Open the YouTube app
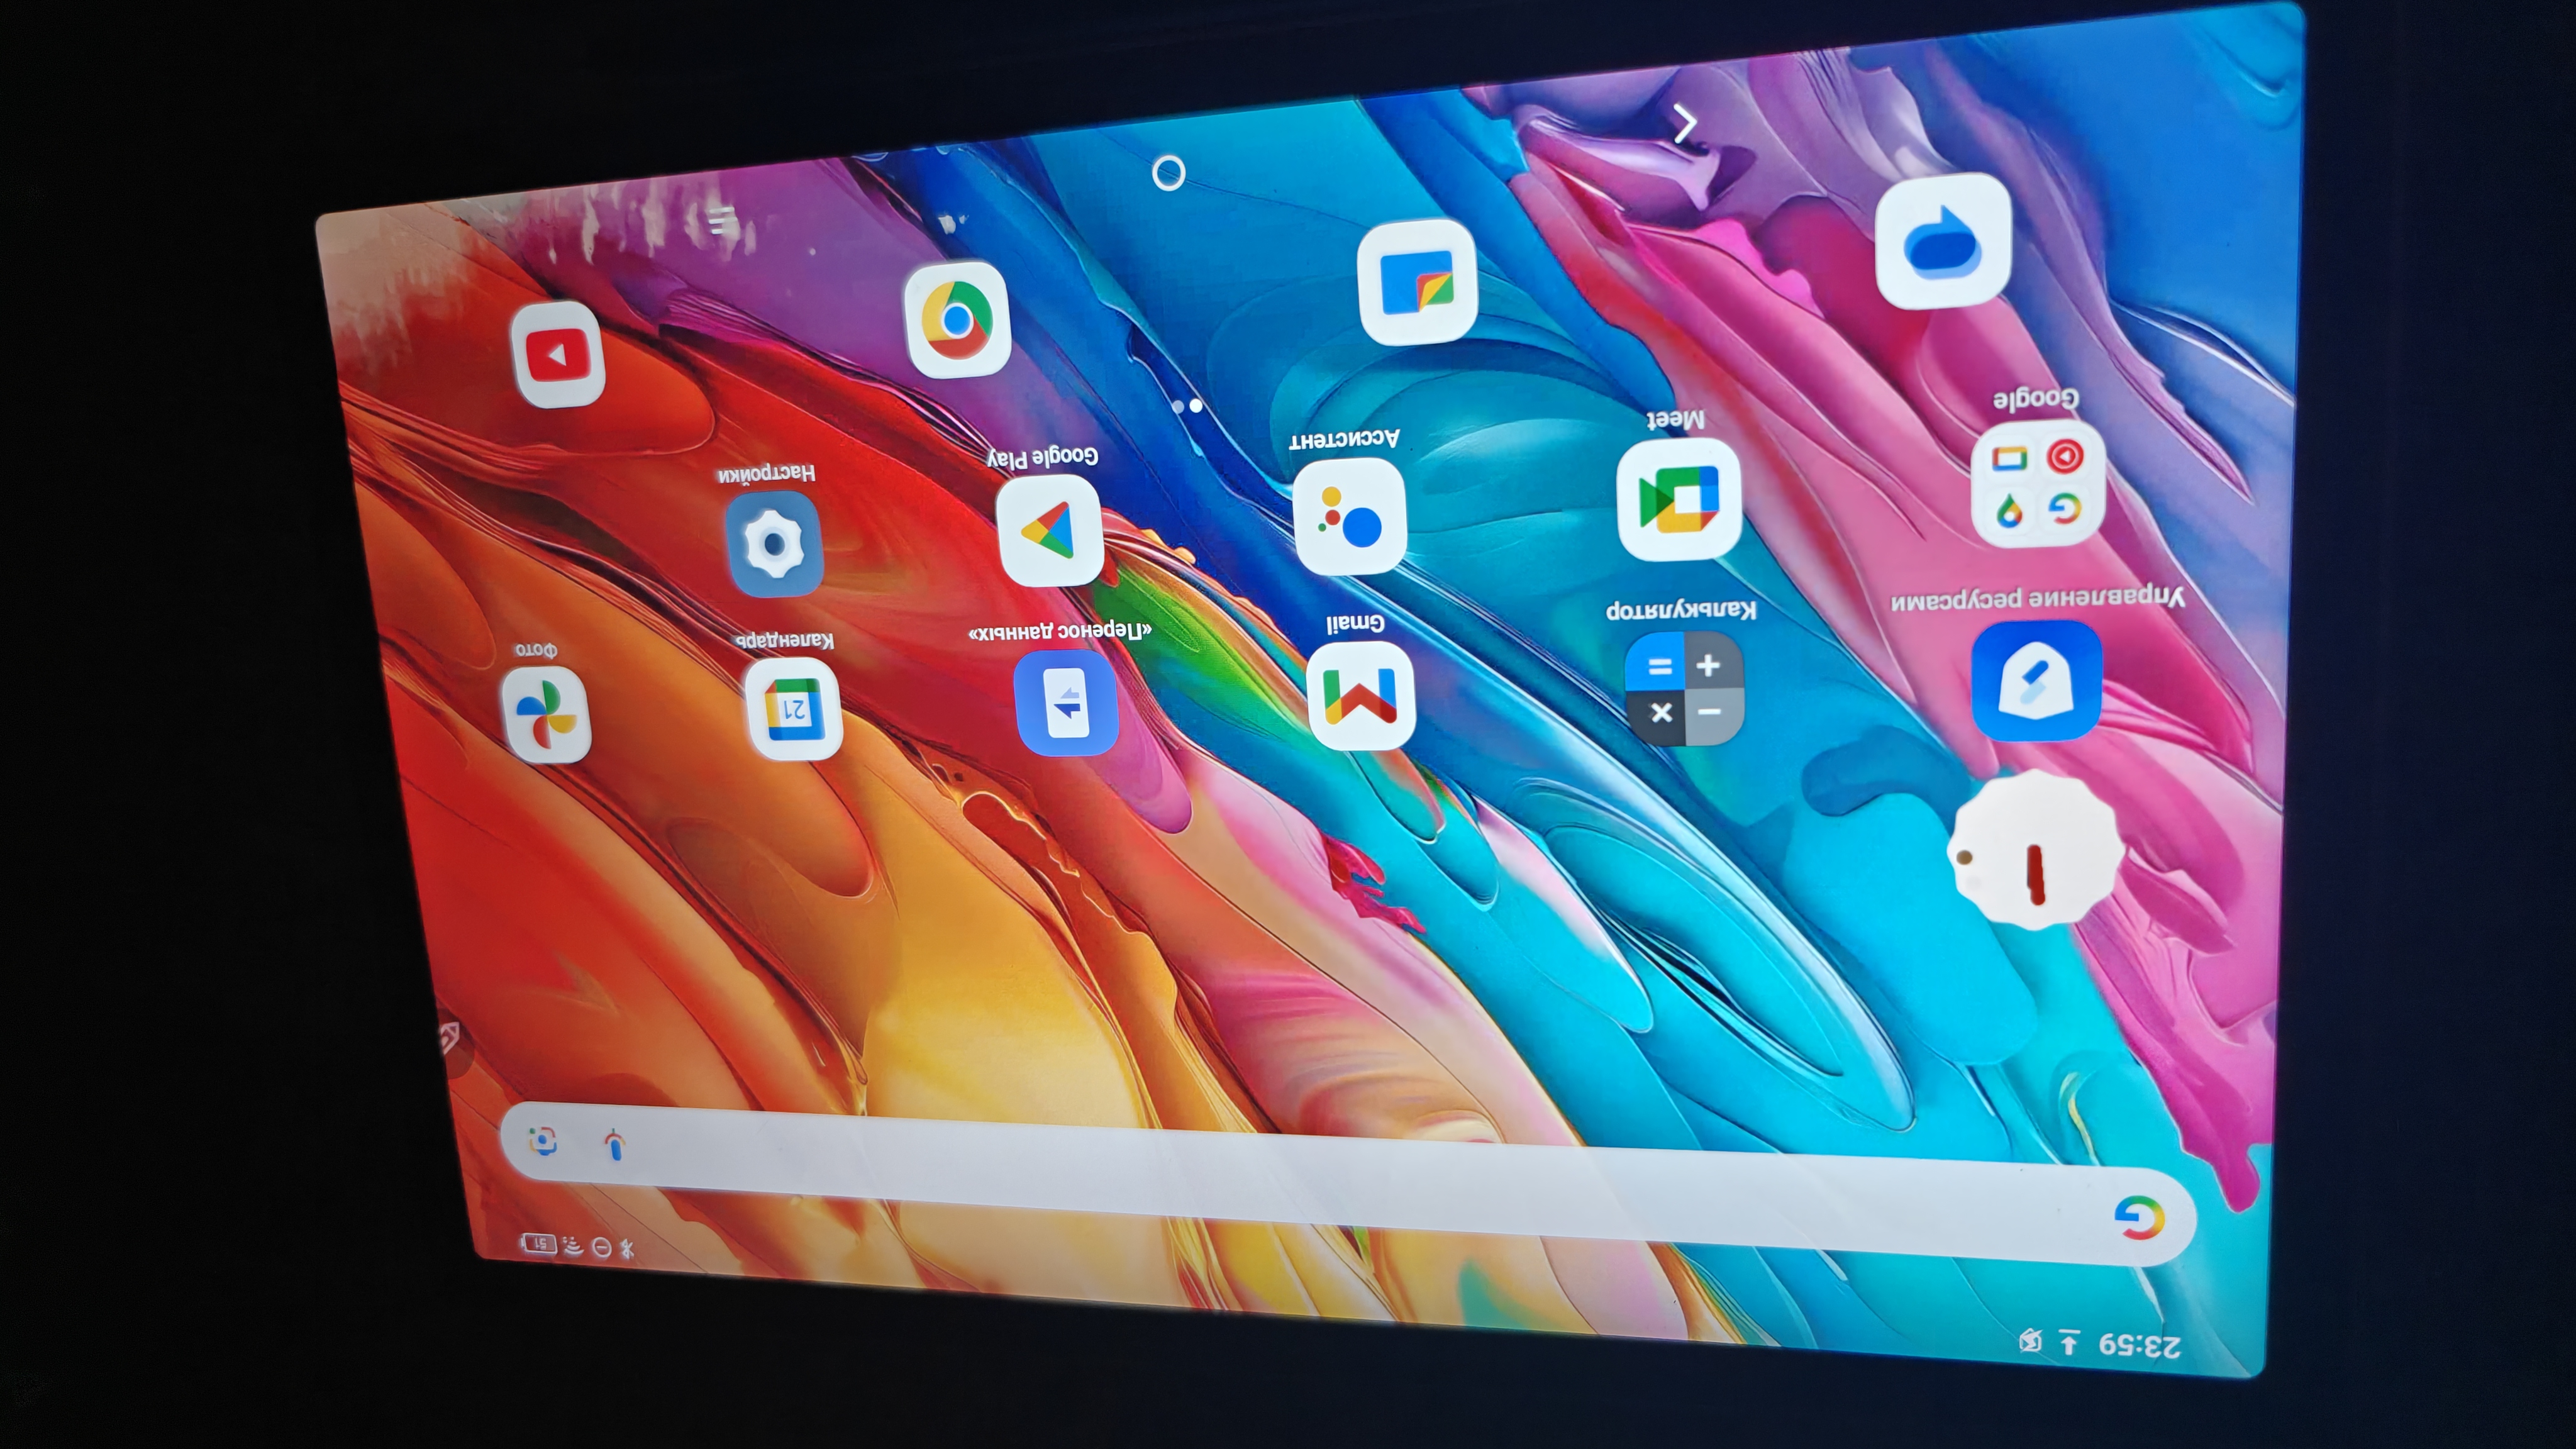 tap(557, 354)
